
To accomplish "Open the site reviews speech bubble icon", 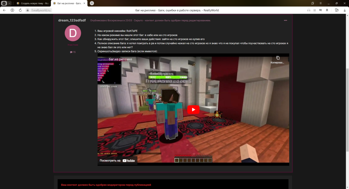I will pyautogui.click(x=320, y=10).
